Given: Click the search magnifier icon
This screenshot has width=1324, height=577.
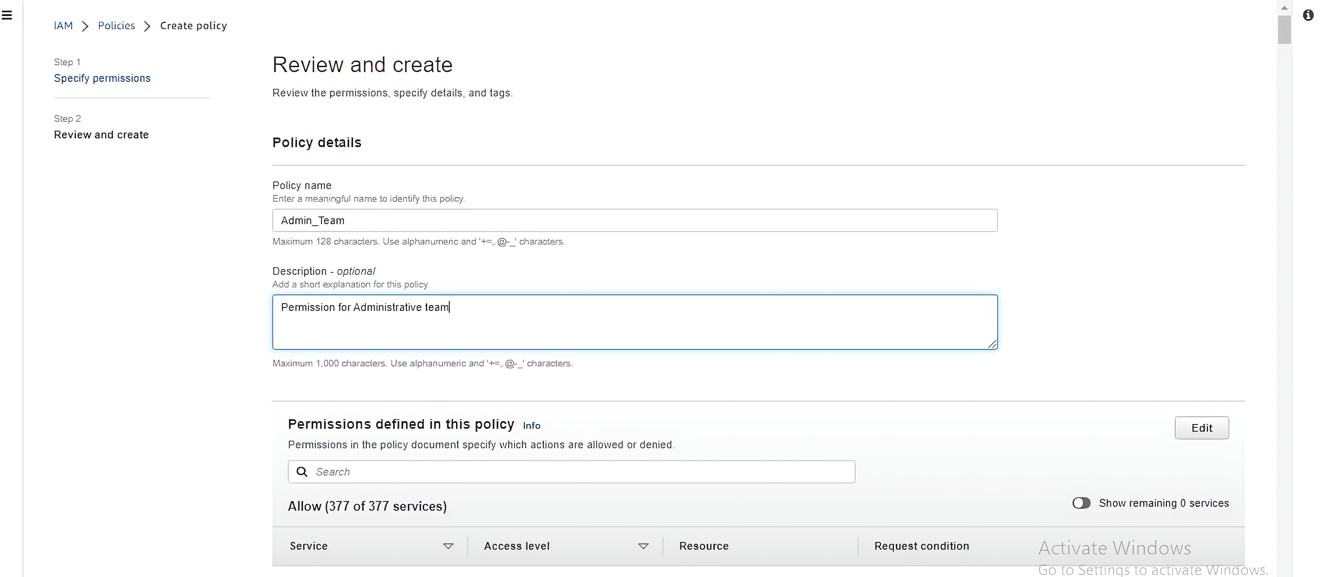Looking at the screenshot, I should coord(302,472).
